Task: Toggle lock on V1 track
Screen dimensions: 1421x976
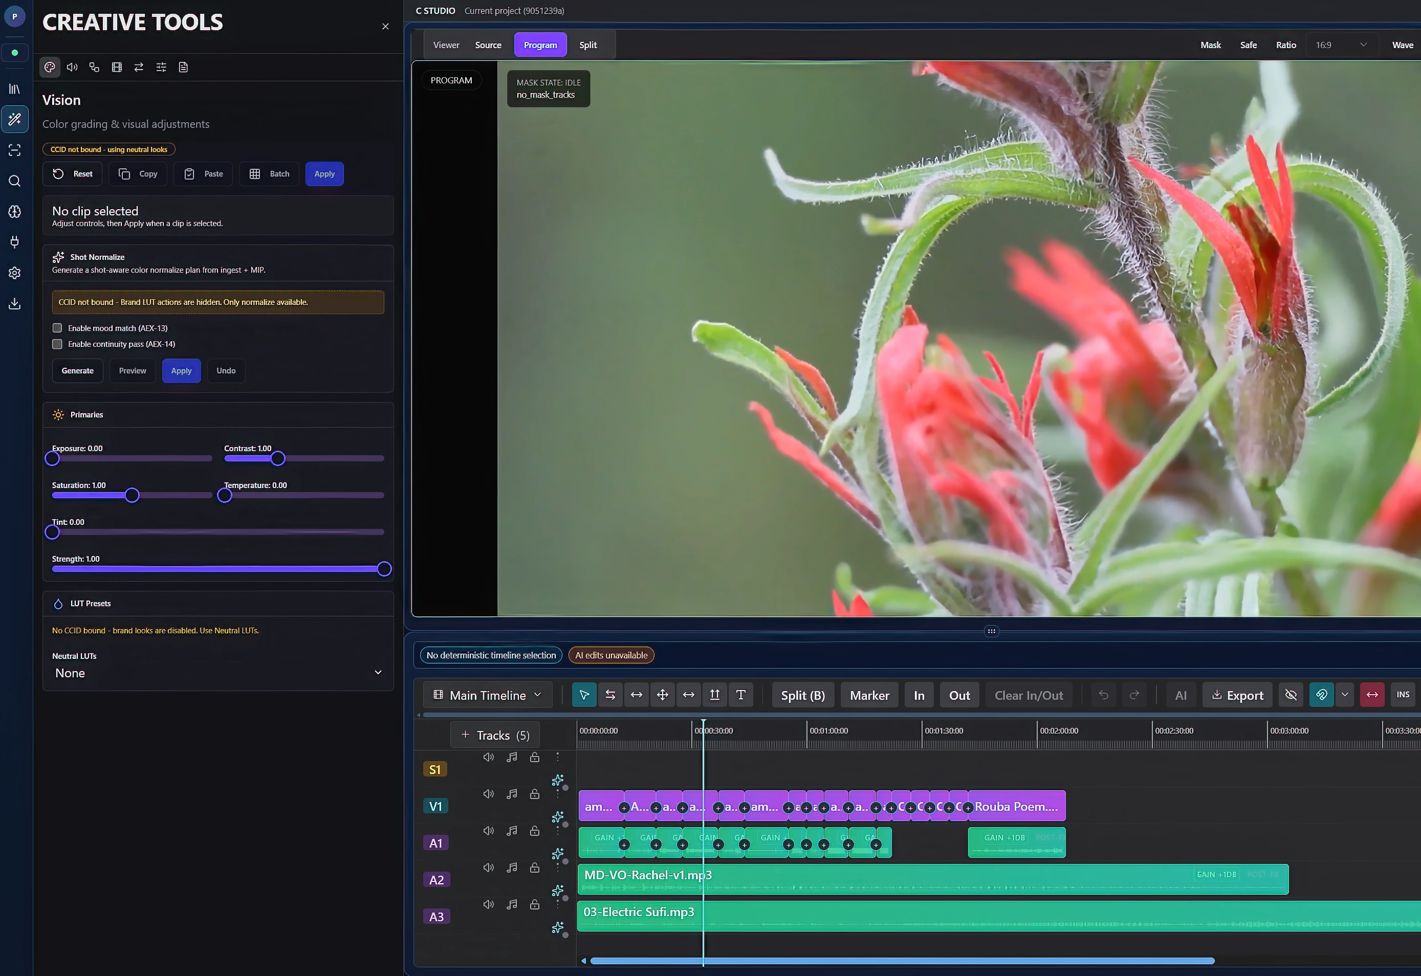Action: [x=534, y=794]
